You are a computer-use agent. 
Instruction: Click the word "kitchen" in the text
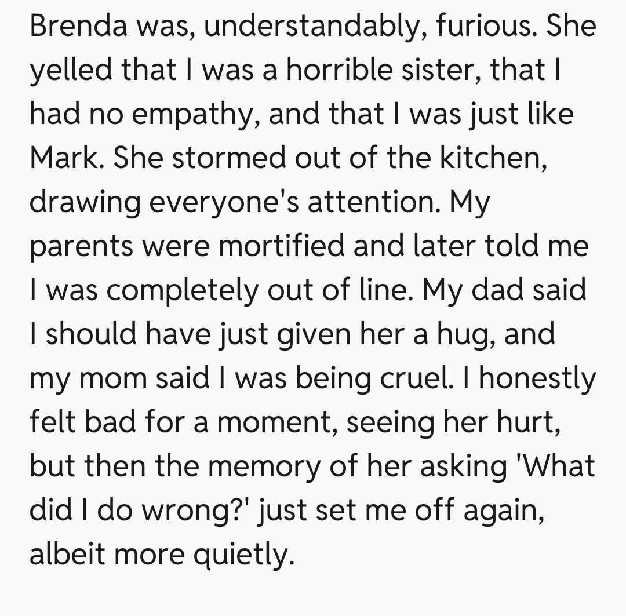point(490,158)
